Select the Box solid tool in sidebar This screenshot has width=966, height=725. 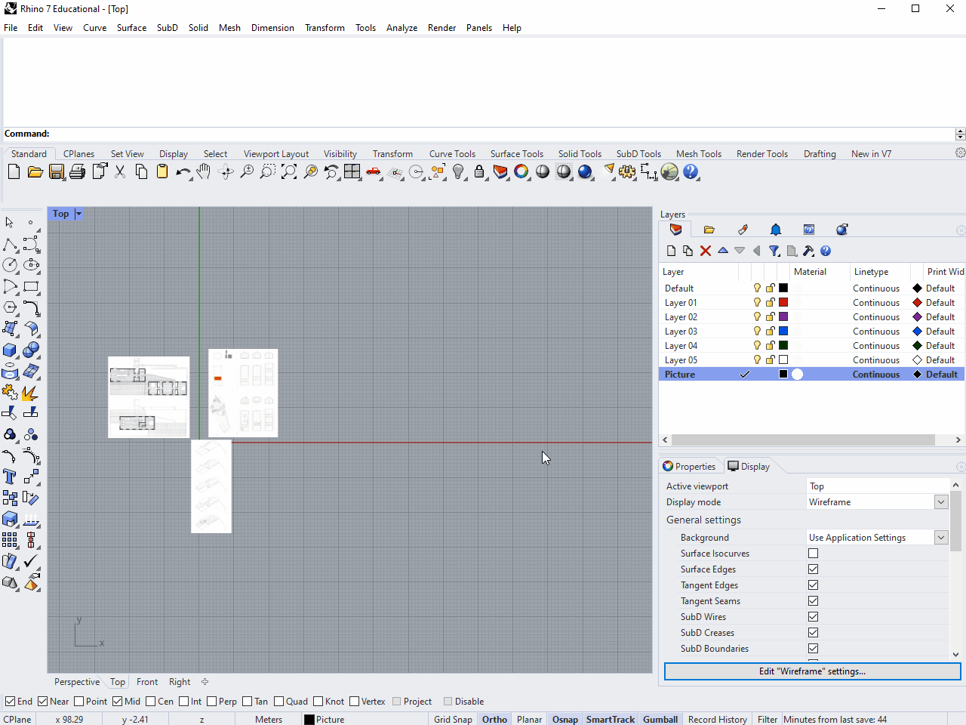[10, 350]
